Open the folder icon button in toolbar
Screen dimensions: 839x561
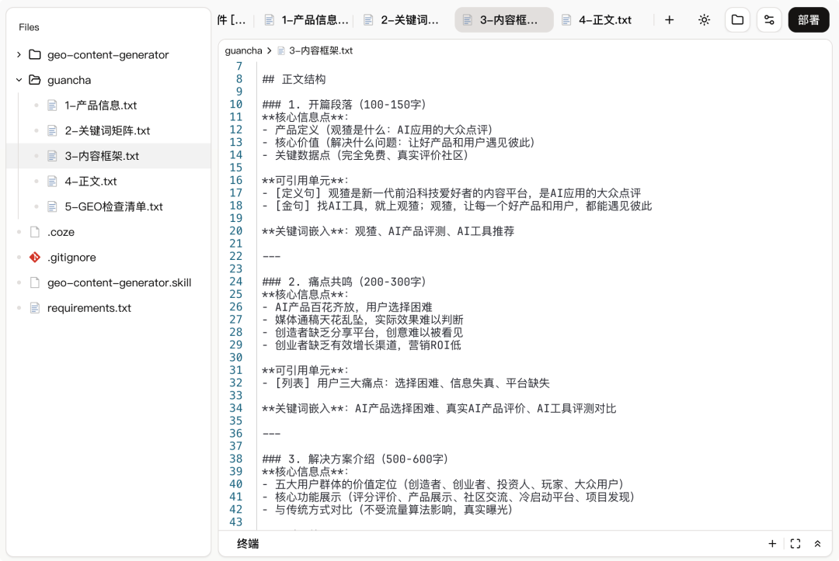(x=737, y=20)
